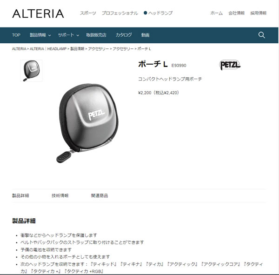
Task: Open the 採用情報 link
Action: point(259,13)
